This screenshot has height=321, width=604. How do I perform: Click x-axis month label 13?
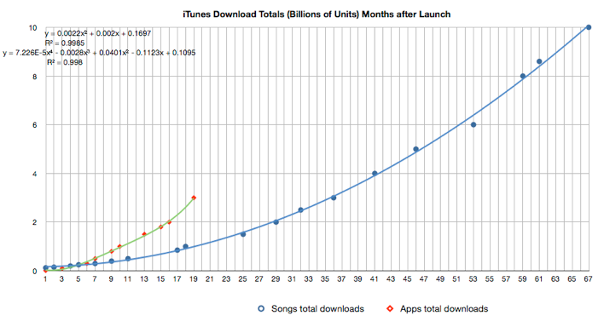pyautogui.click(x=144, y=279)
